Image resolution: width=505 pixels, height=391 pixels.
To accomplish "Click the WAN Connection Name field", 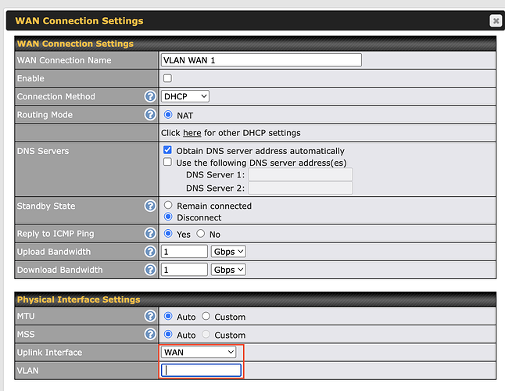I will pyautogui.click(x=261, y=60).
